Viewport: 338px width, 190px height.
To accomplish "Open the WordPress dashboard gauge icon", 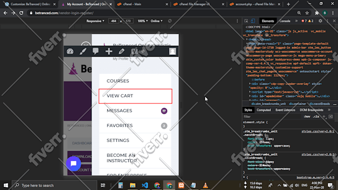I will point(70,51).
